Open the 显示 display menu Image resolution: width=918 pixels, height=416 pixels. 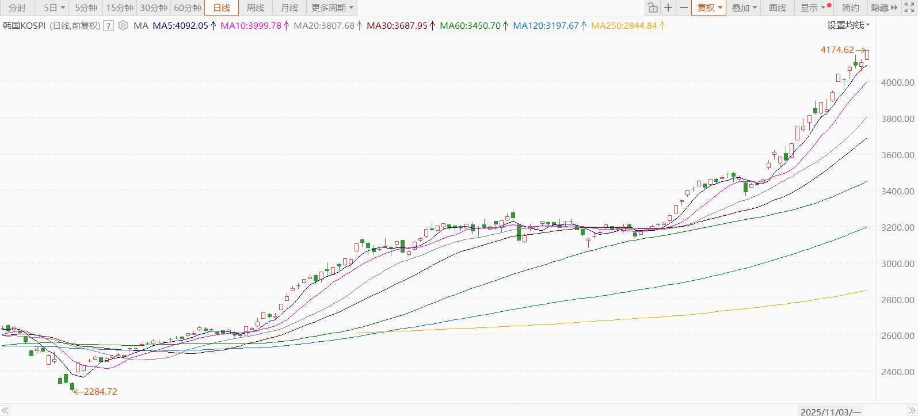(813, 7)
